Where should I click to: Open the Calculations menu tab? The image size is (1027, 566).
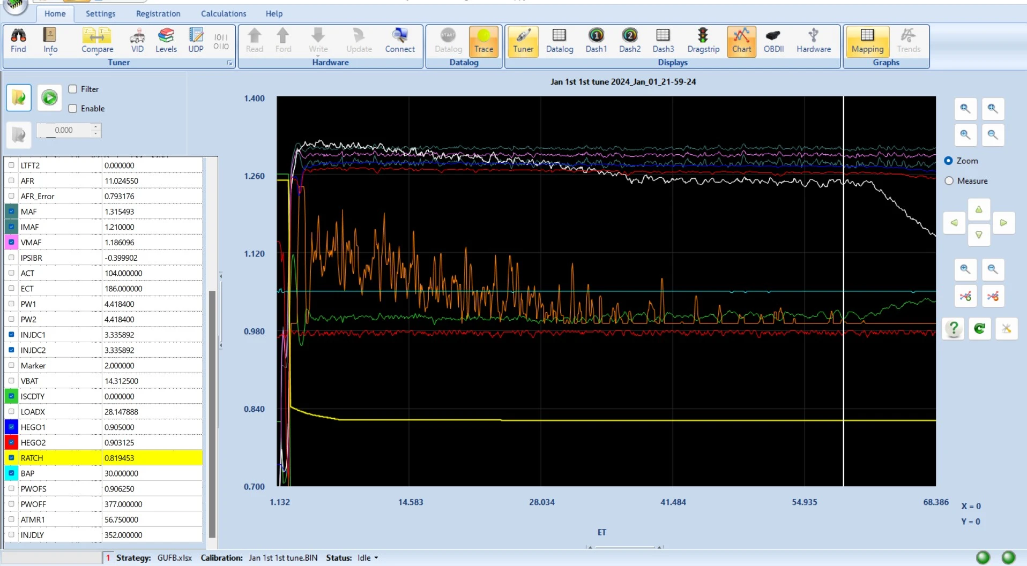point(223,14)
